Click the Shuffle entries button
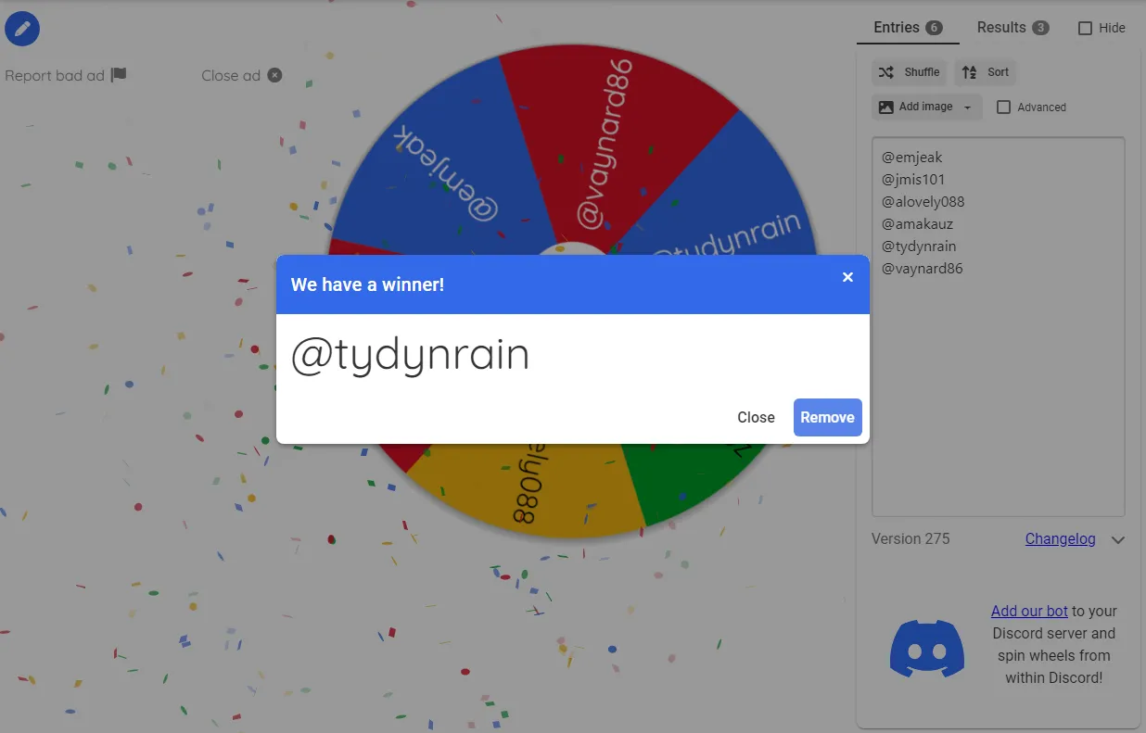The height and width of the screenshot is (733, 1146). 910,72
